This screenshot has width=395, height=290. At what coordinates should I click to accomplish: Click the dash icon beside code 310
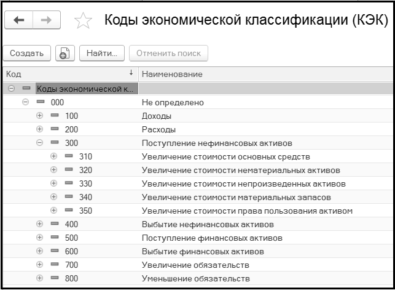click(68, 156)
